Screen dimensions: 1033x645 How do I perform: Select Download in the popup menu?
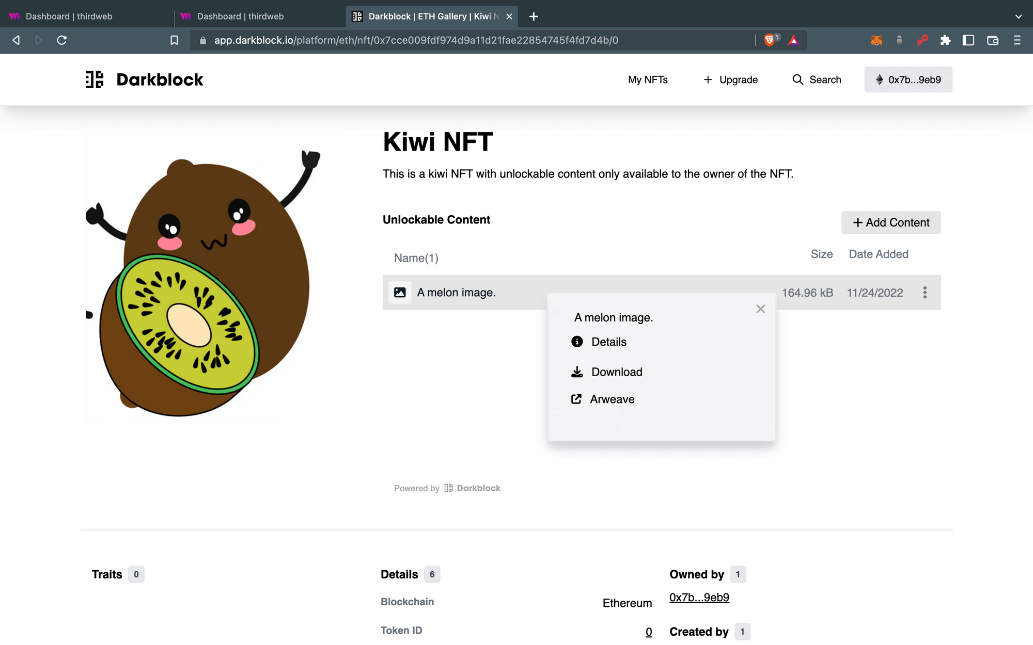[616, 372]
